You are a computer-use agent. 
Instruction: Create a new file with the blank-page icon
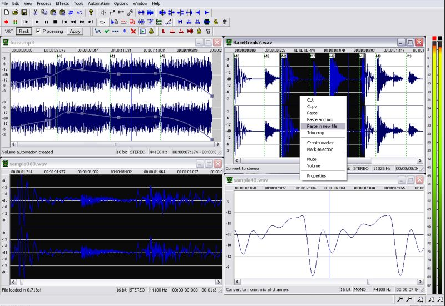(7, 12)
